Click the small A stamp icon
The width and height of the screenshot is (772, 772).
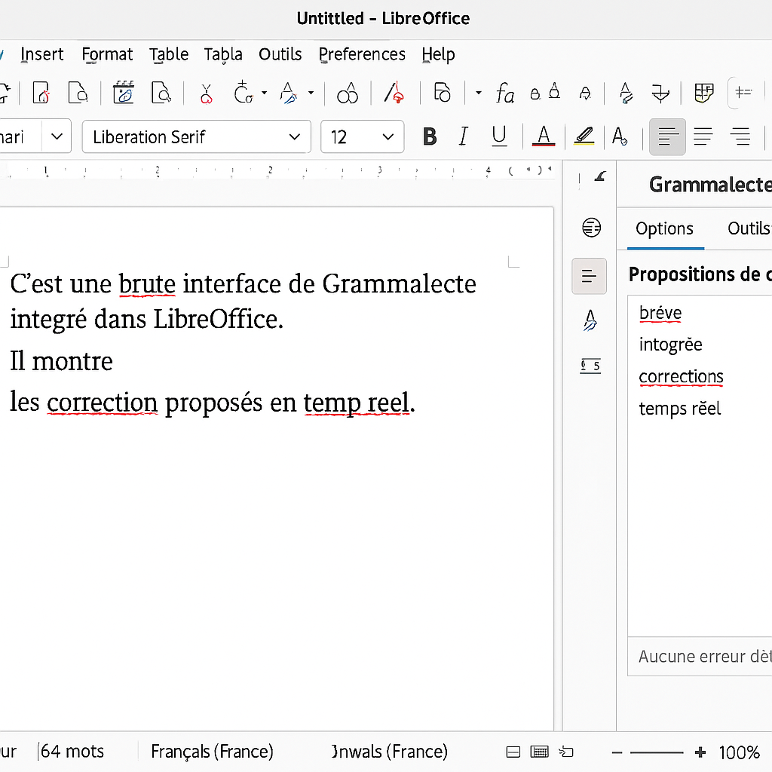click(585, 93)
